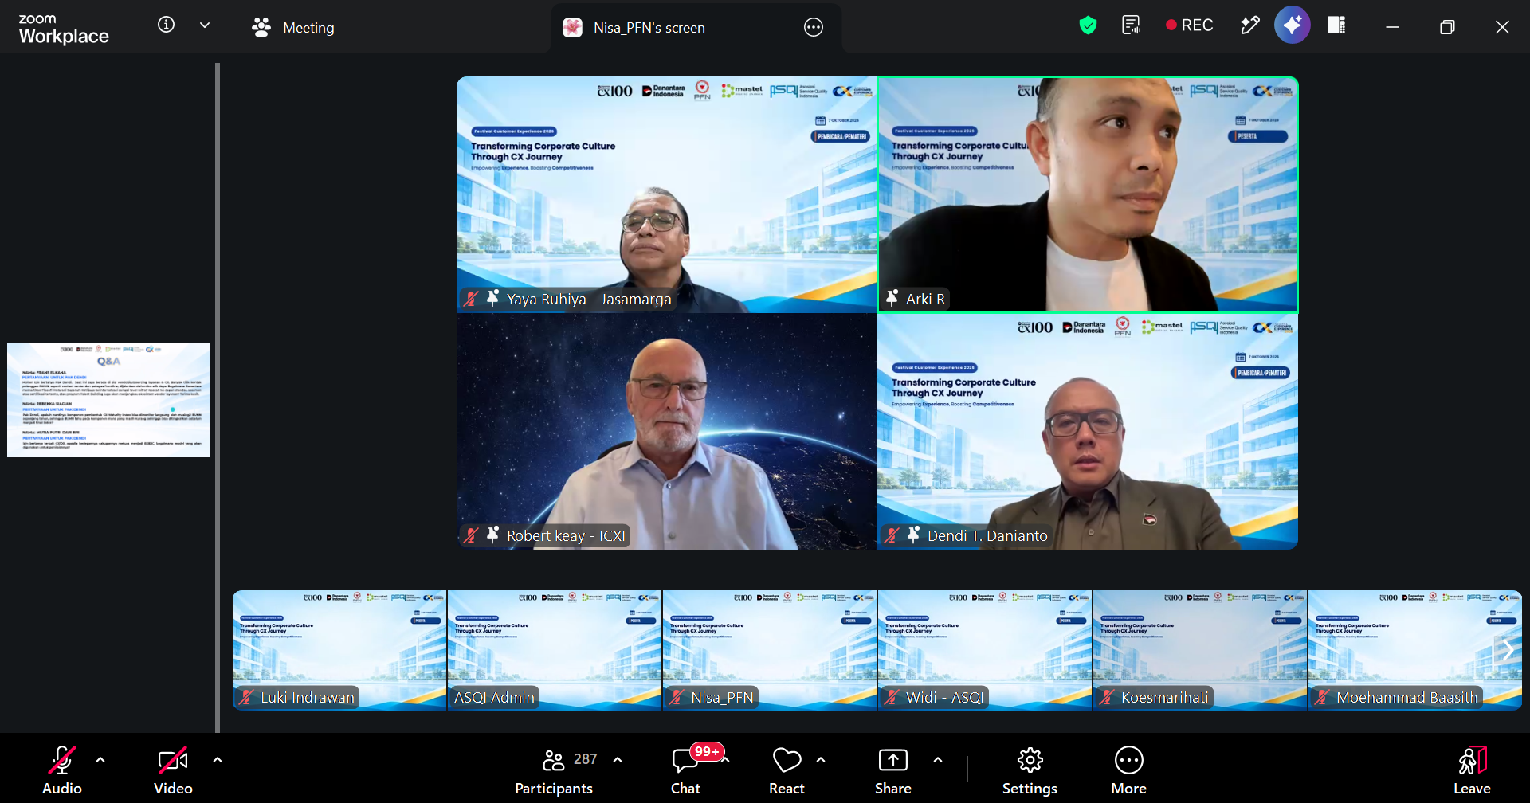Expand video options arrow

point(218,760)
